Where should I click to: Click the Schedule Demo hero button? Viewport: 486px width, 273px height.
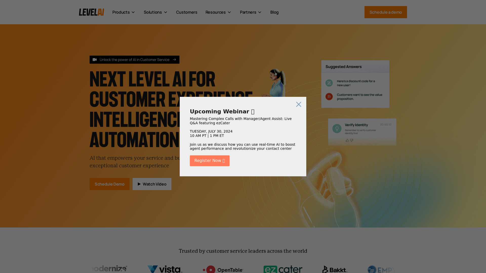109,184
